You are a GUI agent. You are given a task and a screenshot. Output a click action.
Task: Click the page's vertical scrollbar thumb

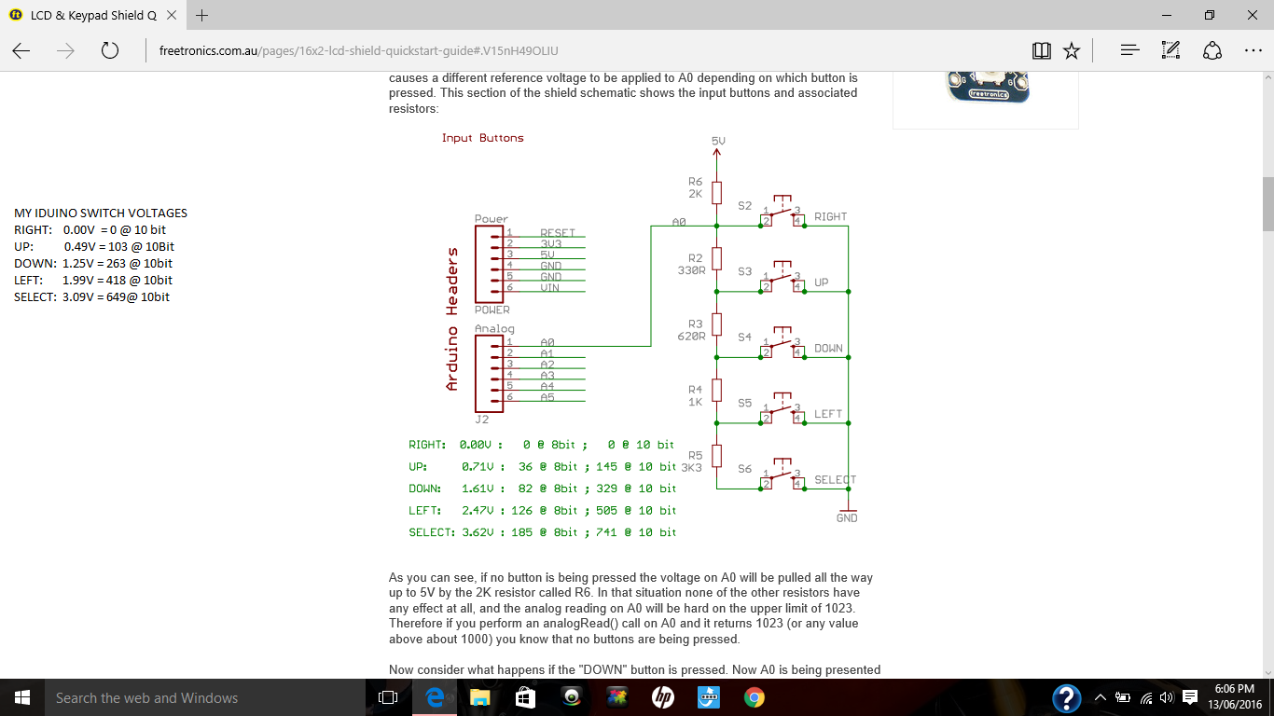[1267, 203]
